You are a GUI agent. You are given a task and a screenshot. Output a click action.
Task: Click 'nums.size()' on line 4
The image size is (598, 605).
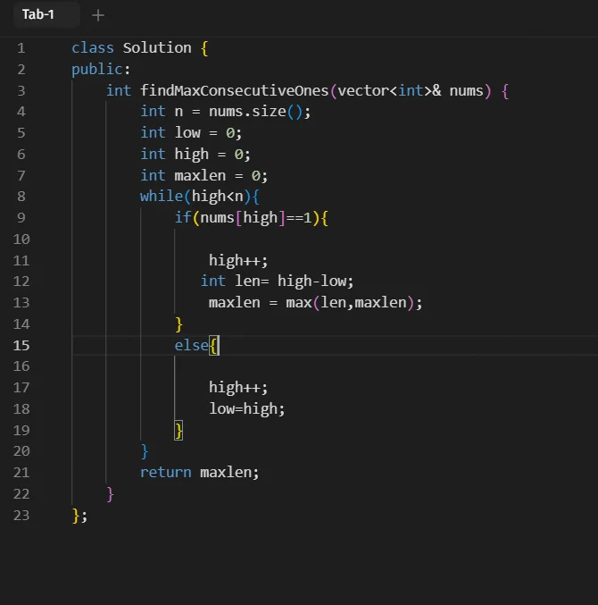click(x=255, y=112)
